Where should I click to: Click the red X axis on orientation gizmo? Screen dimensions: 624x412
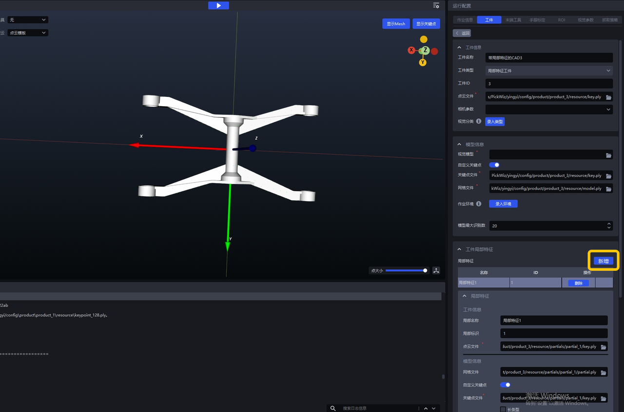tap(411, 50)
